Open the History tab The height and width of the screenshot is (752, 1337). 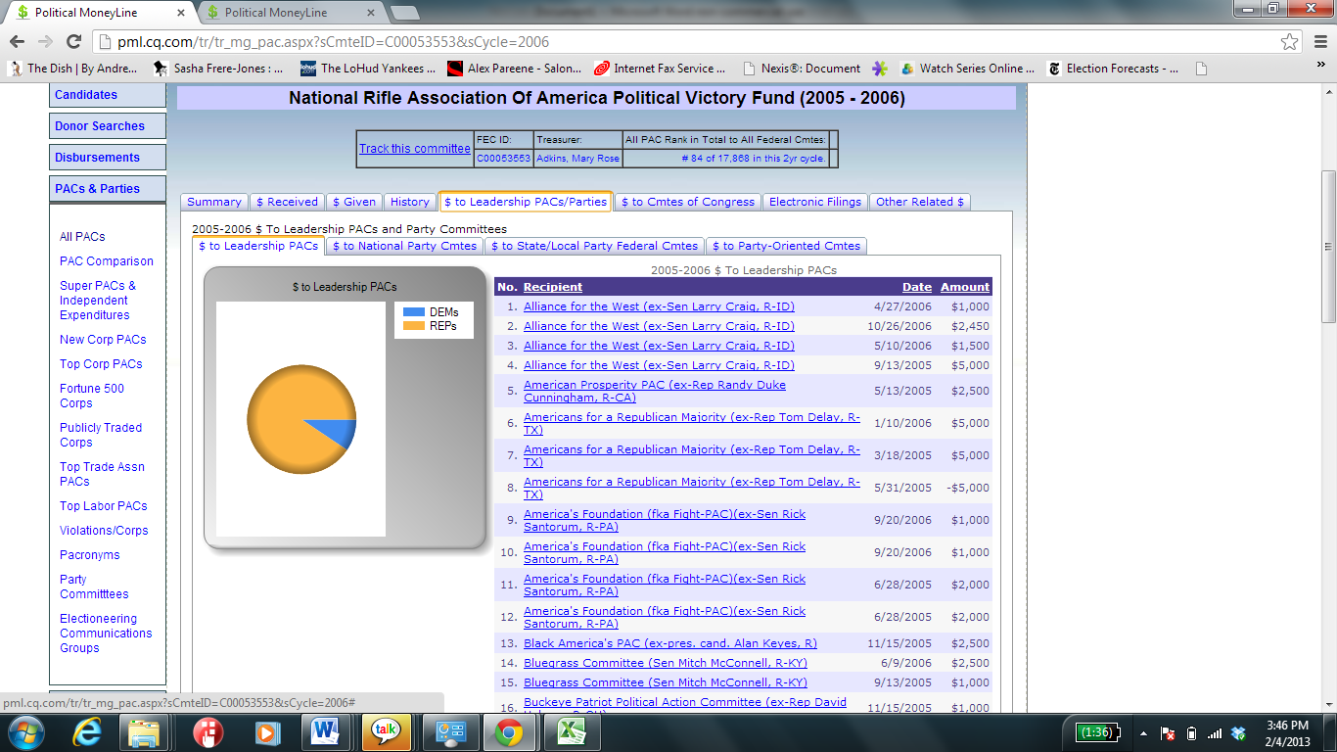click(410, 202)
